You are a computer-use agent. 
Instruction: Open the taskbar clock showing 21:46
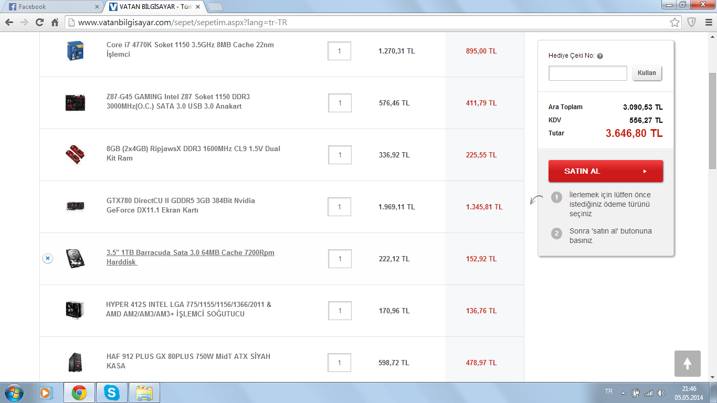689,393
